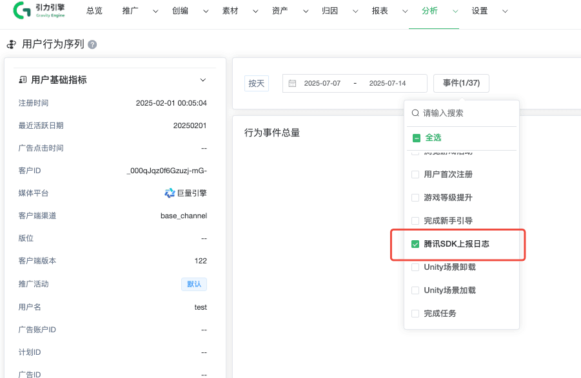Expand the 推广 menu chevron

(x=155, y=12)
